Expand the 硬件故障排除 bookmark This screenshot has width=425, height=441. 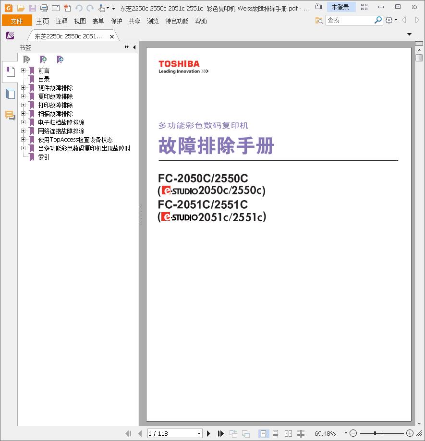tap(24, 87)
